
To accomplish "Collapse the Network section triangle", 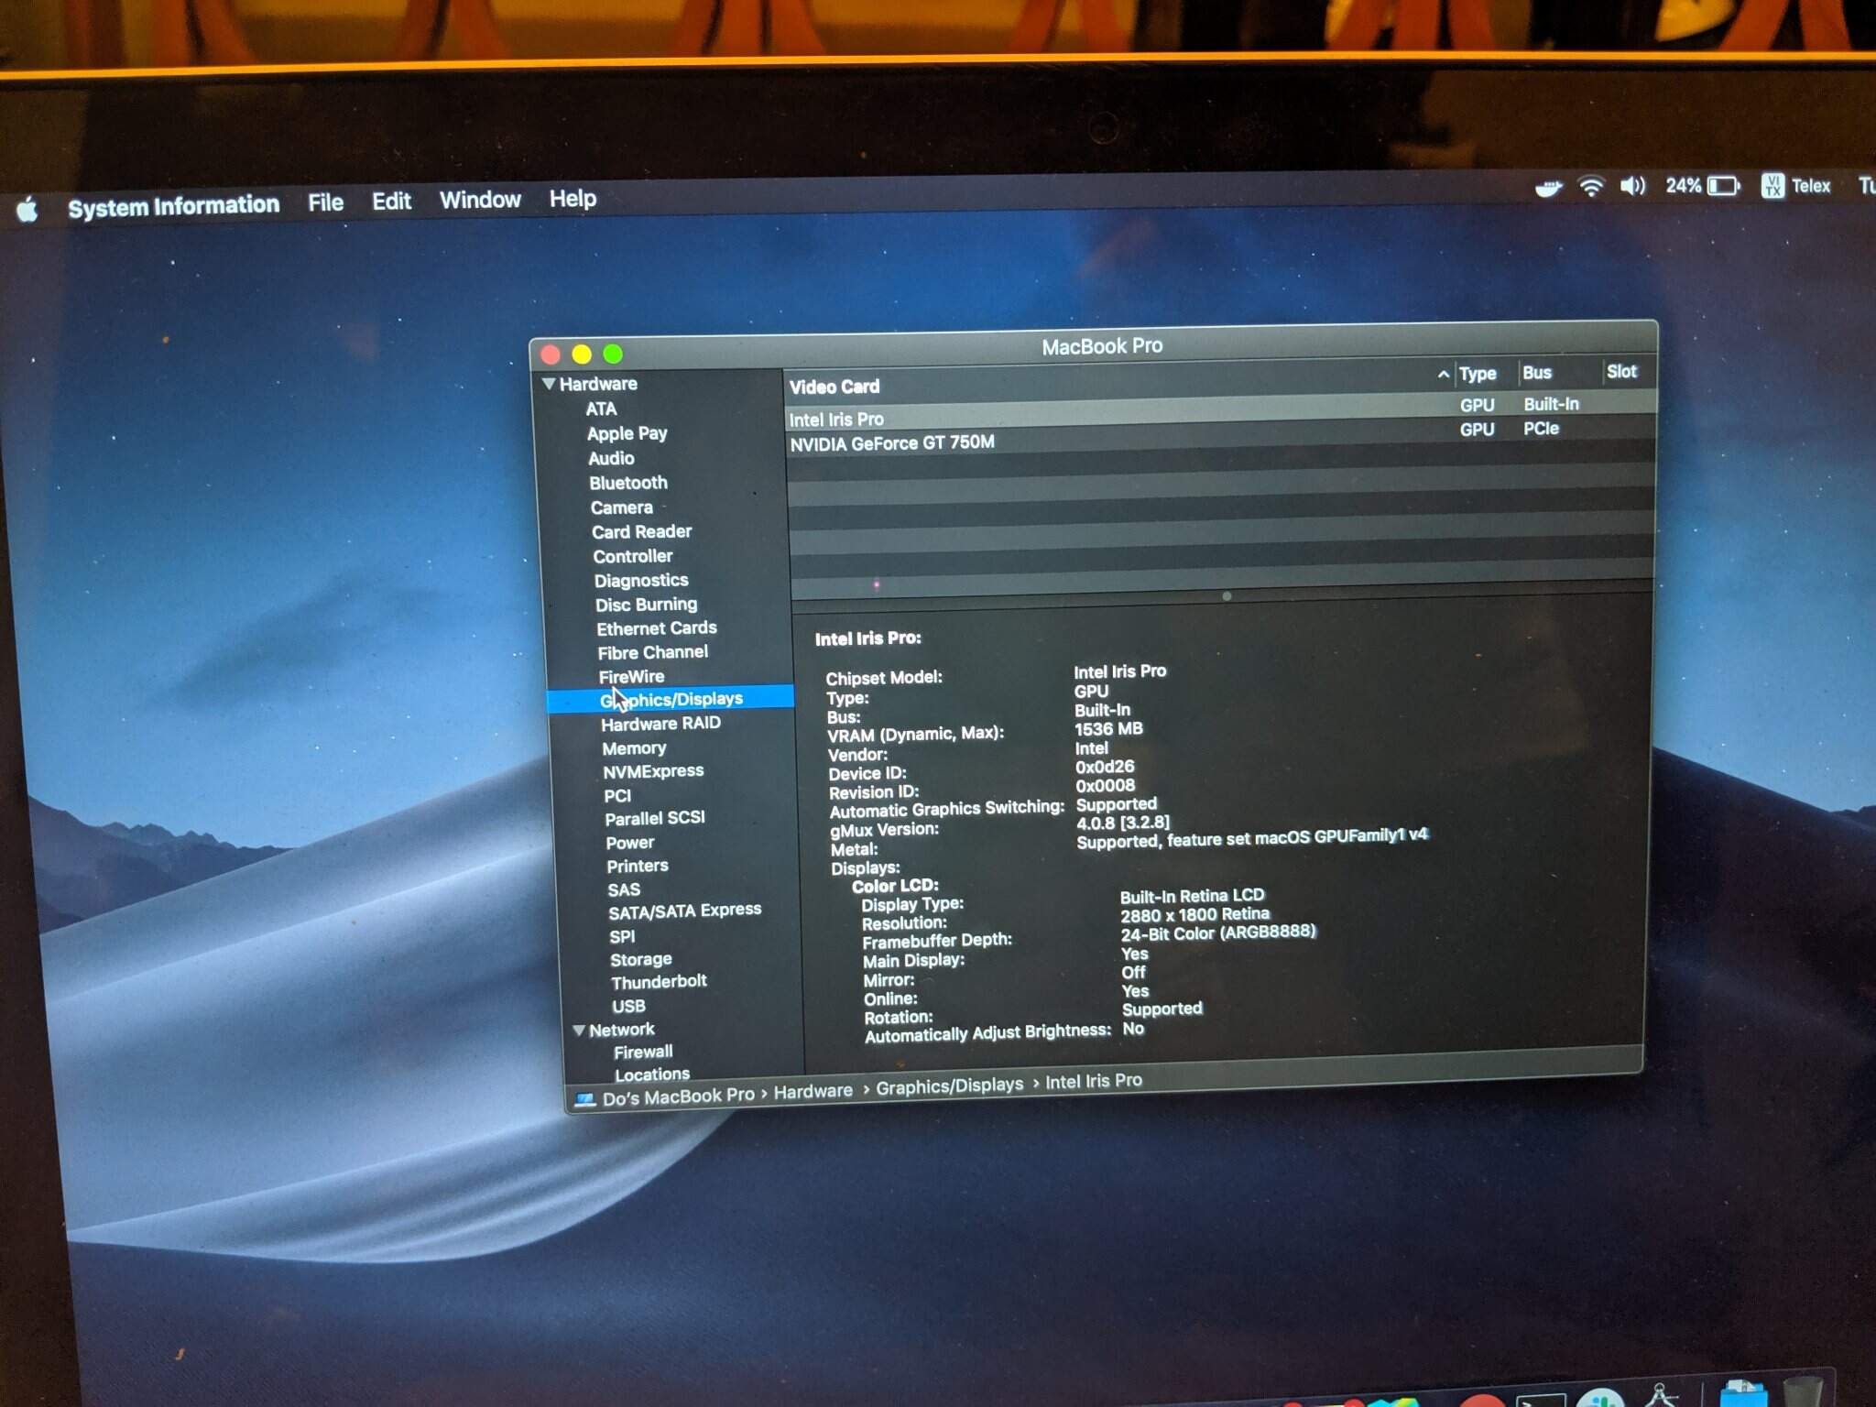I will (x=578, y=1031).
